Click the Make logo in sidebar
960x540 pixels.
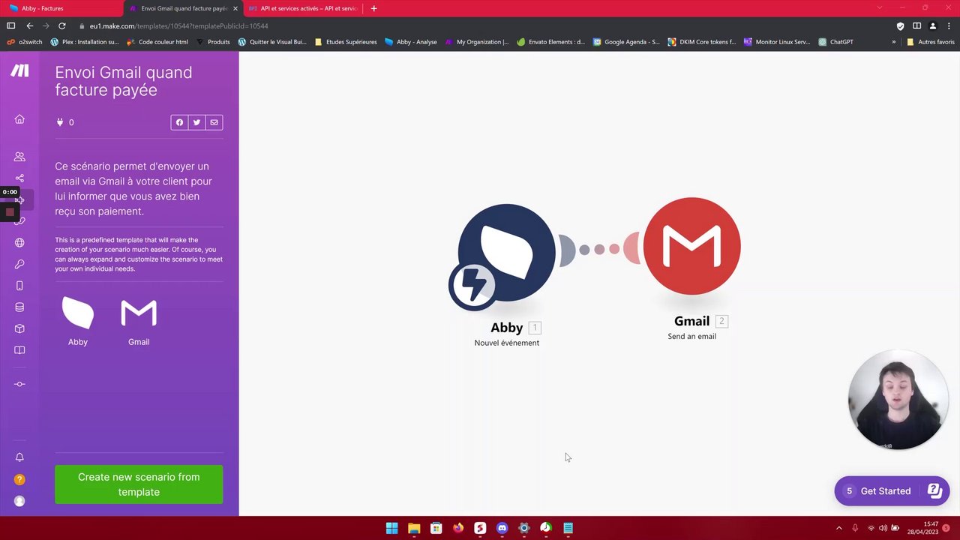(19, 70)
